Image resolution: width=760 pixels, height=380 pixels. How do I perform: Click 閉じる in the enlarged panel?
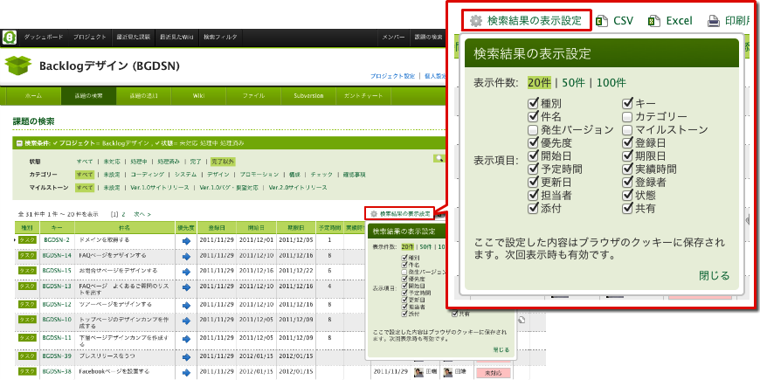tap(714, 276)
